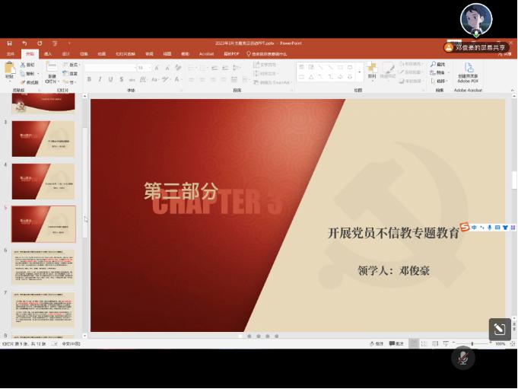The width and height of the screenshot is (518, 389).
Task: Click the Arrange shapes icon
Action: 372,69
